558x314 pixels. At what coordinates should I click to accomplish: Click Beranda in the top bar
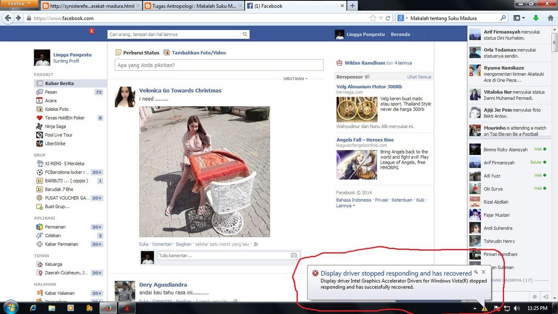click(x=400, y=34)
